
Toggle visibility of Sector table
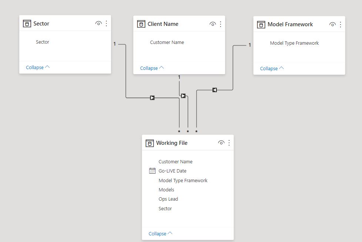(x=98, y=23)
